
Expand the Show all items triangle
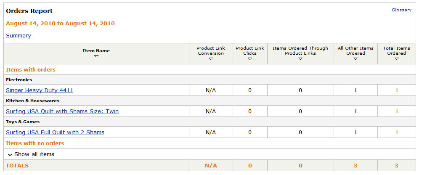pyautogui.click(x=10, y=155)
